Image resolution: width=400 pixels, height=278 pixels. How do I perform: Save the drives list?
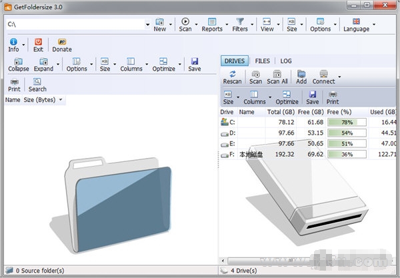(313, 98)
